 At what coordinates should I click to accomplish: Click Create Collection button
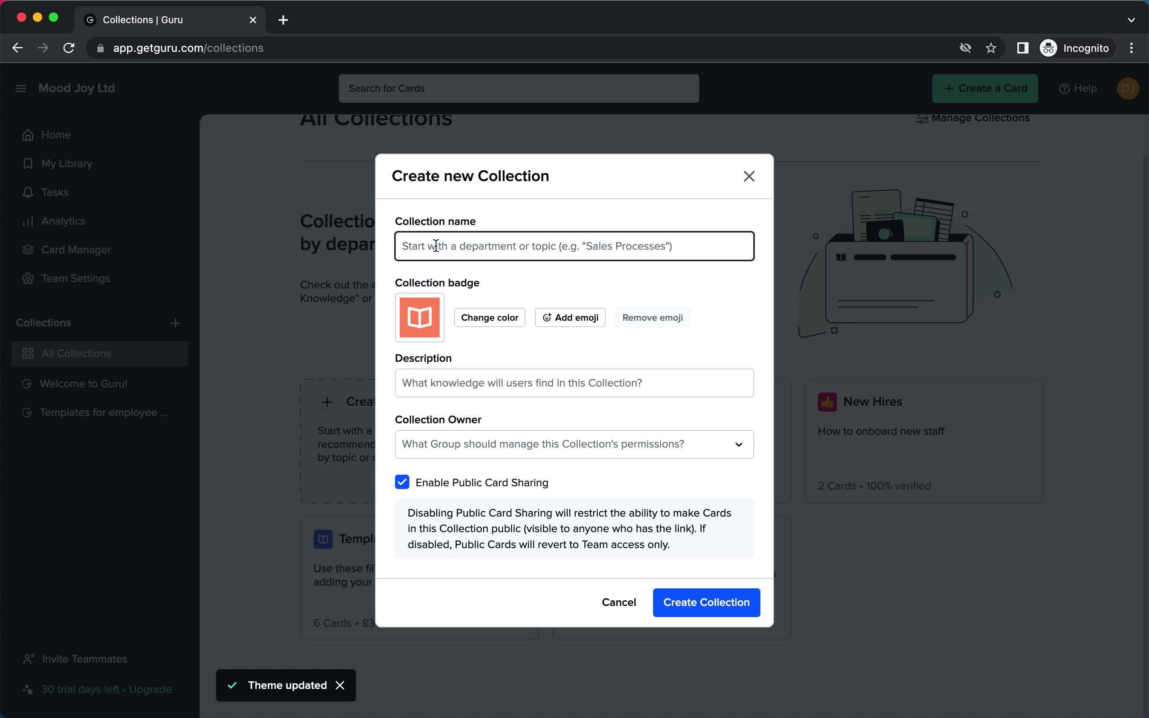point(707,602)
